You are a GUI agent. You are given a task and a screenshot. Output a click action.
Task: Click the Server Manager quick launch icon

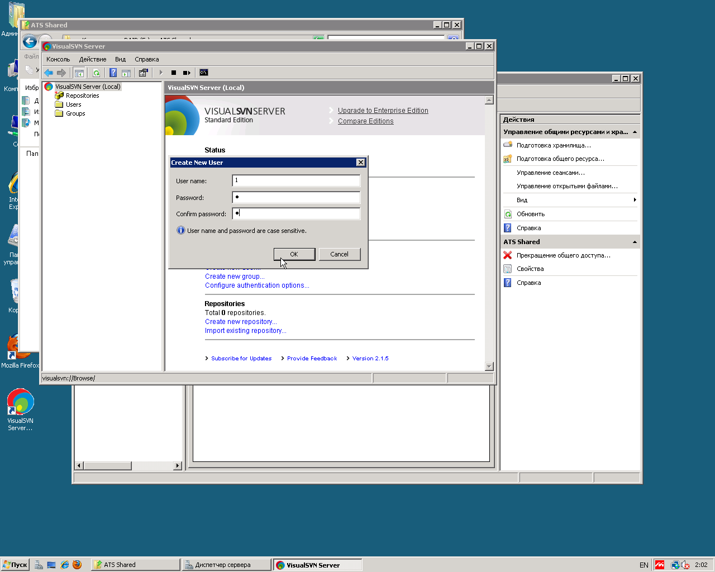[x=39, y=565]
